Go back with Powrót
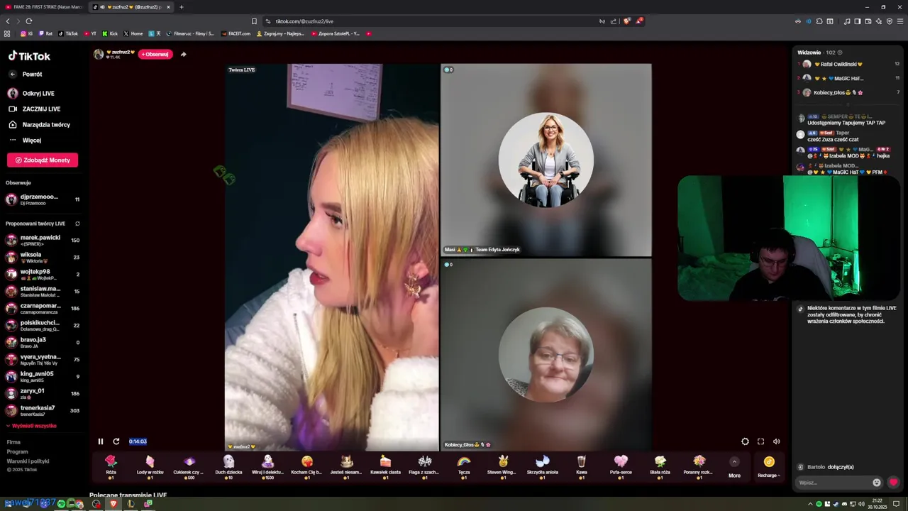908x511 pixels. 26,75
